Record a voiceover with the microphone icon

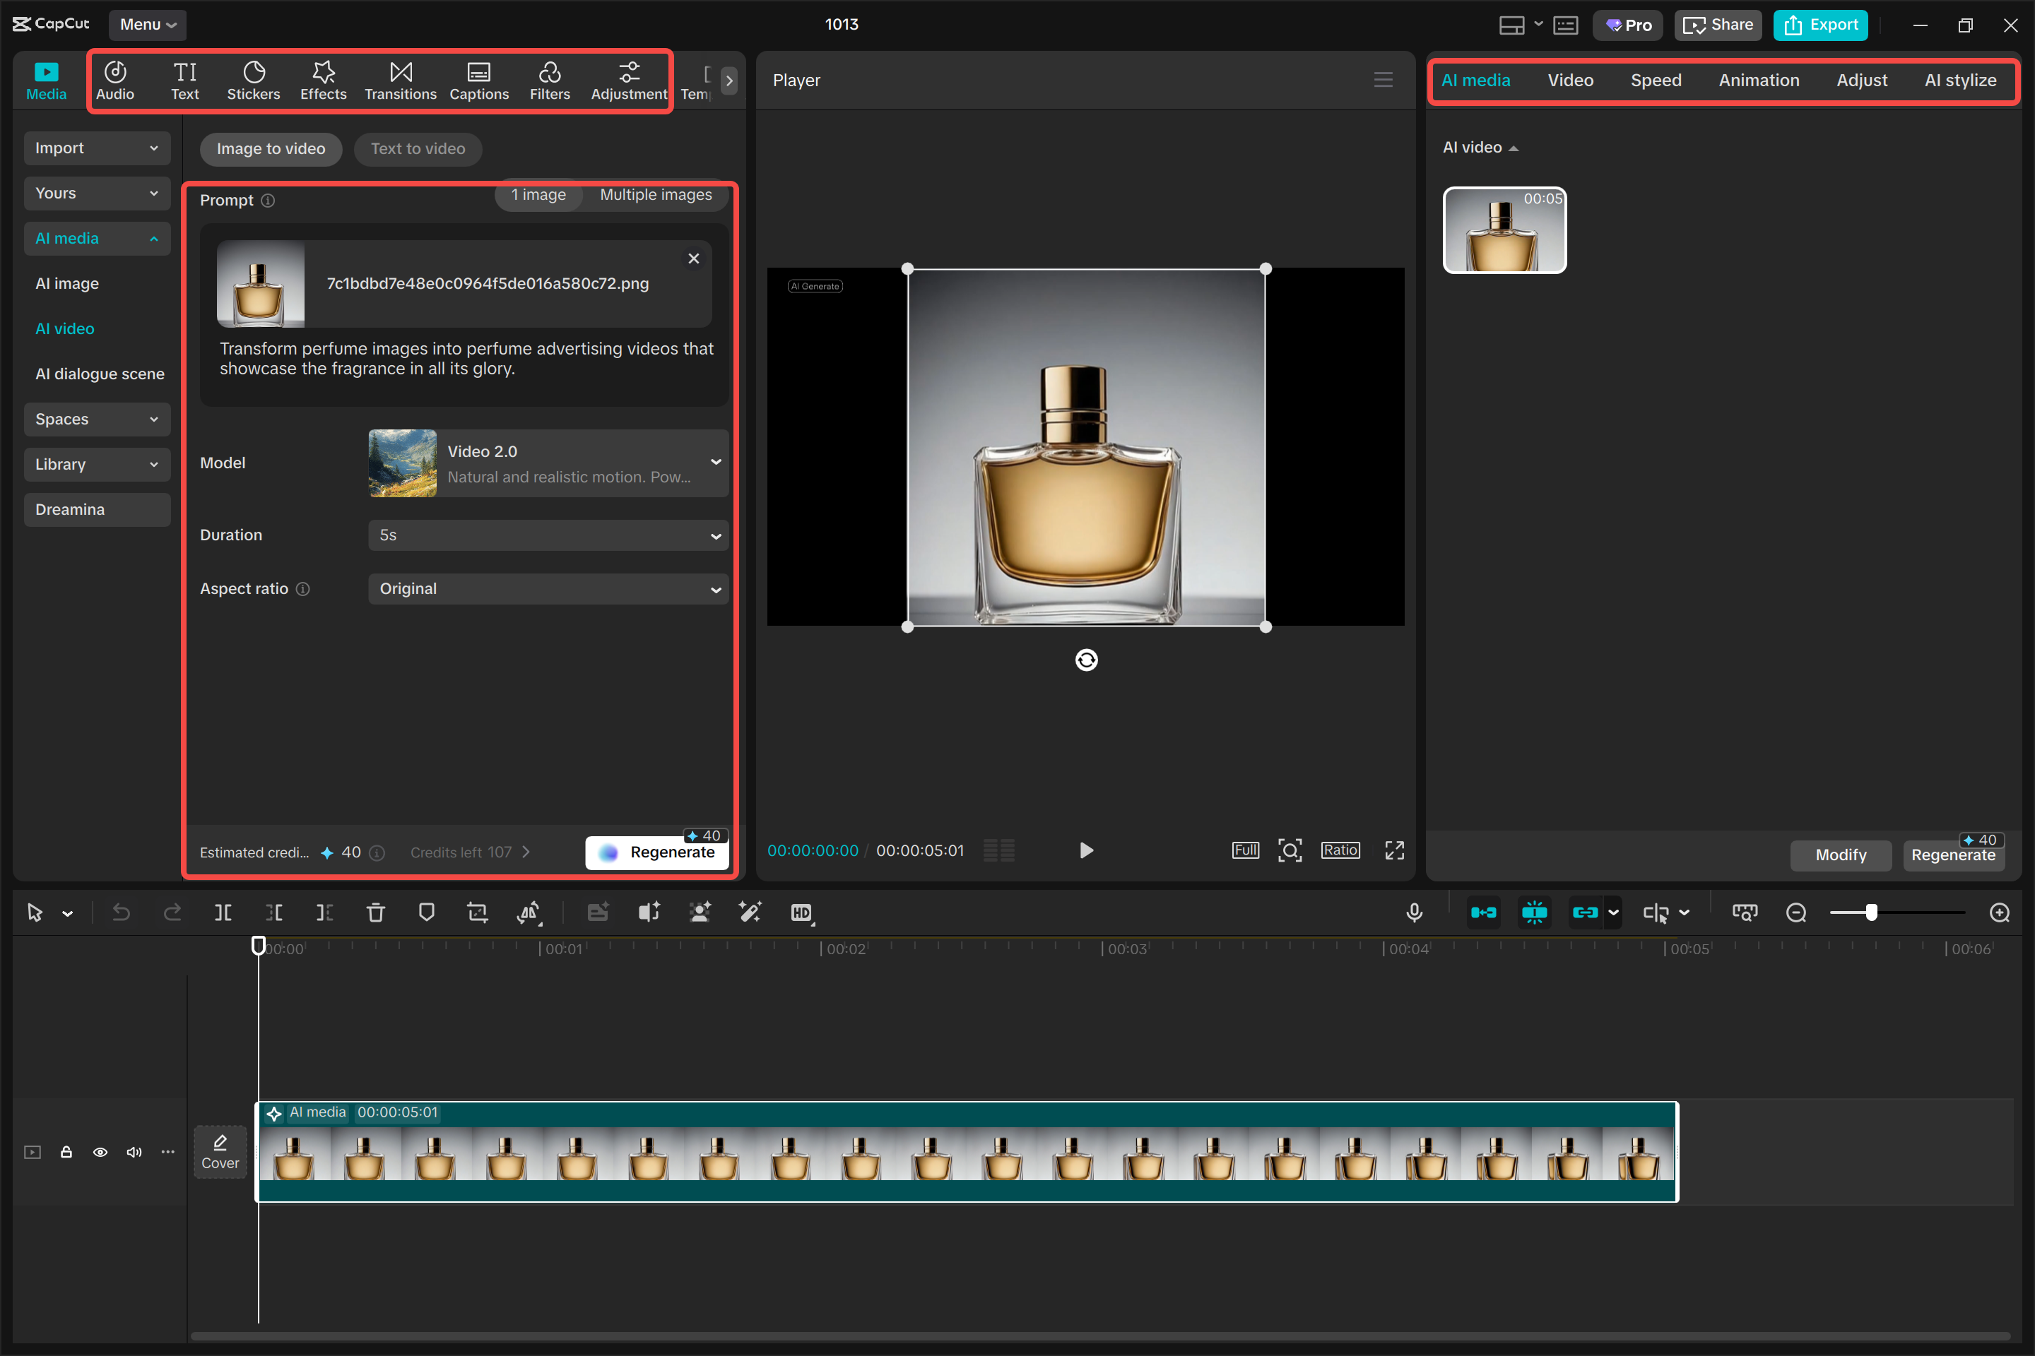(1414, 912)
